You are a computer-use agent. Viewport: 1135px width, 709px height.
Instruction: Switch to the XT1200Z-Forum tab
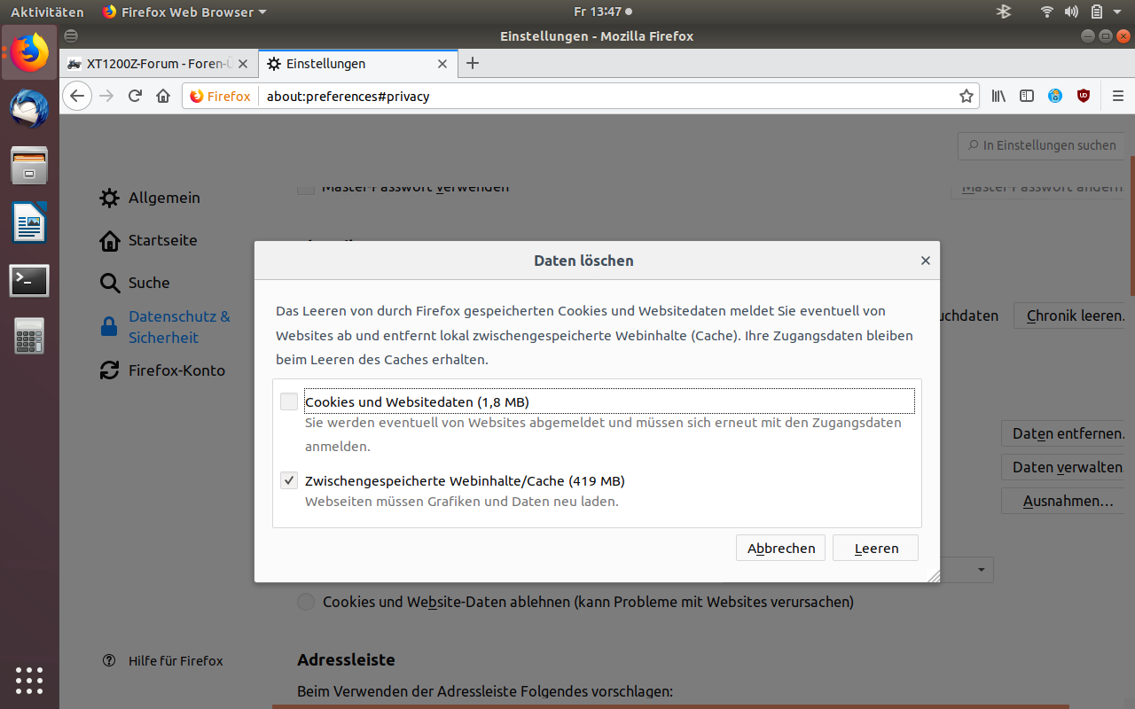[x=160, y=64]
